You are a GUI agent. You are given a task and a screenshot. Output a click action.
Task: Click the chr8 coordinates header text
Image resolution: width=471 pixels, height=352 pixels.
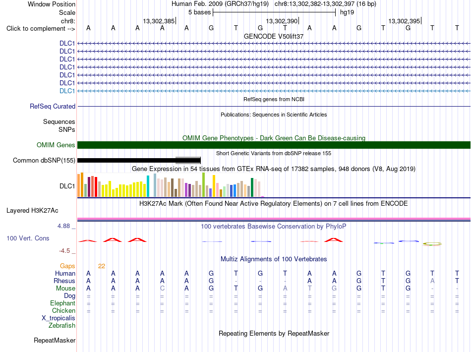tap(325, 4)
